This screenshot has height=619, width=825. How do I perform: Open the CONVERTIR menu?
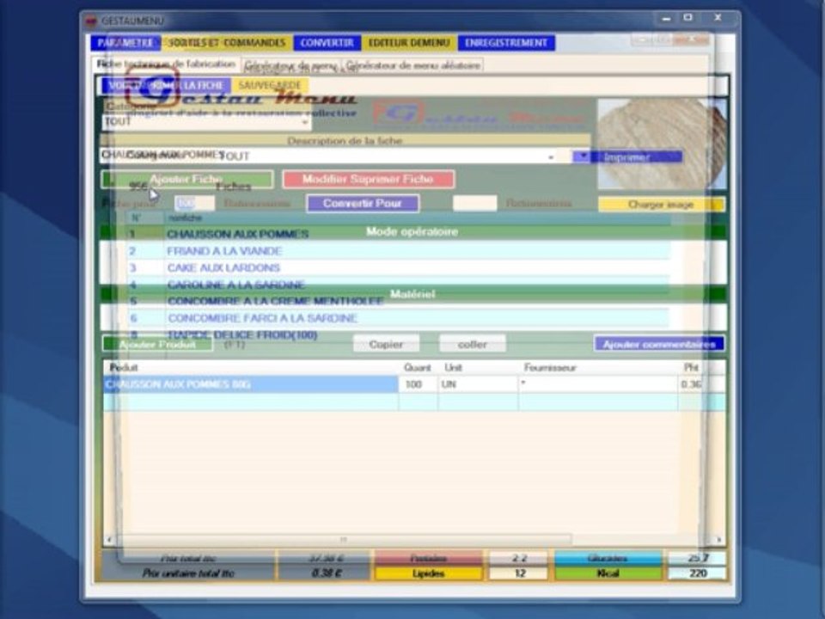point(327,43)
